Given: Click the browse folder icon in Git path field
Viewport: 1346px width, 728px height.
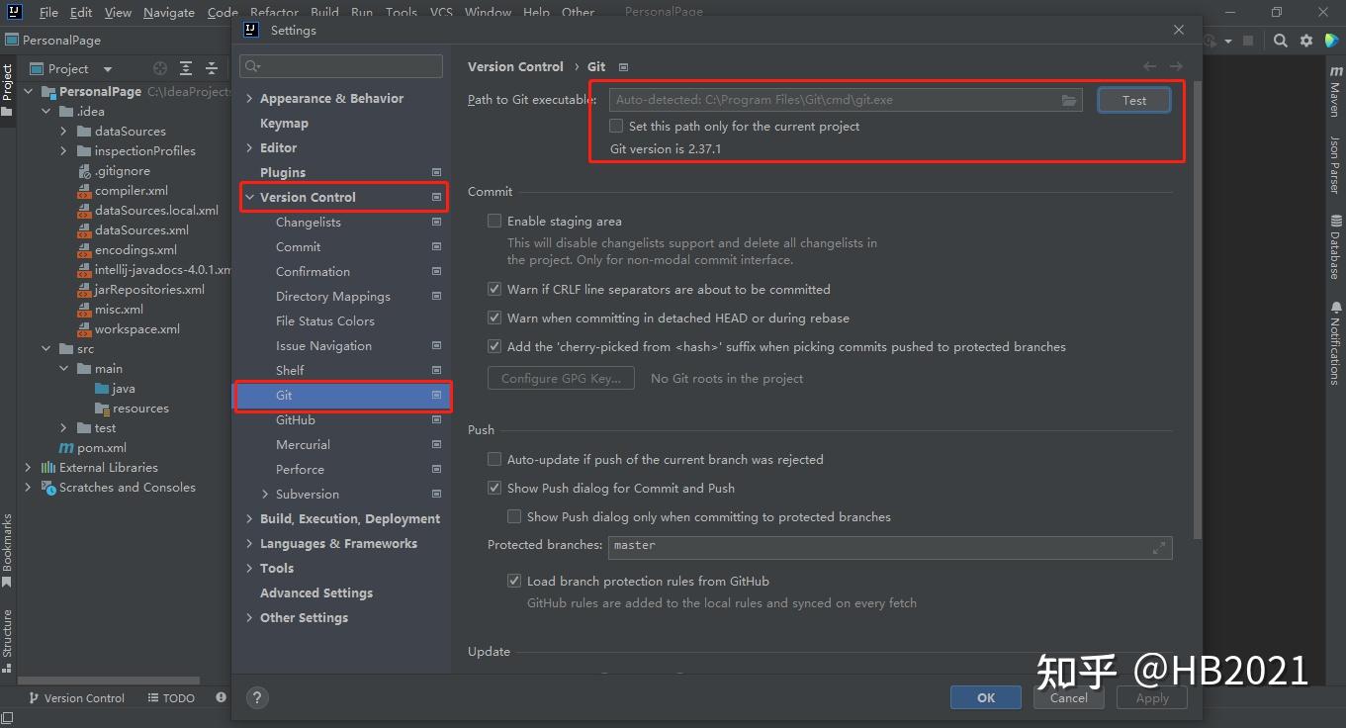Looking at the screenshot, I should pos(1069,100).
